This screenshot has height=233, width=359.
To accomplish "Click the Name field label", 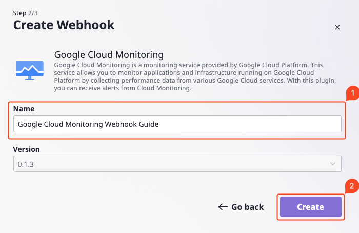I will coord(24,109).
